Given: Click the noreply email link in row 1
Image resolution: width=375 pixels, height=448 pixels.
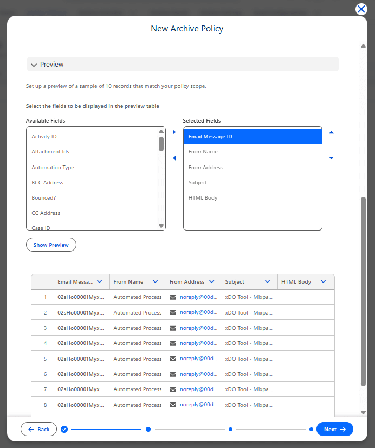Looking at the screenshot, I should (199, 297).
